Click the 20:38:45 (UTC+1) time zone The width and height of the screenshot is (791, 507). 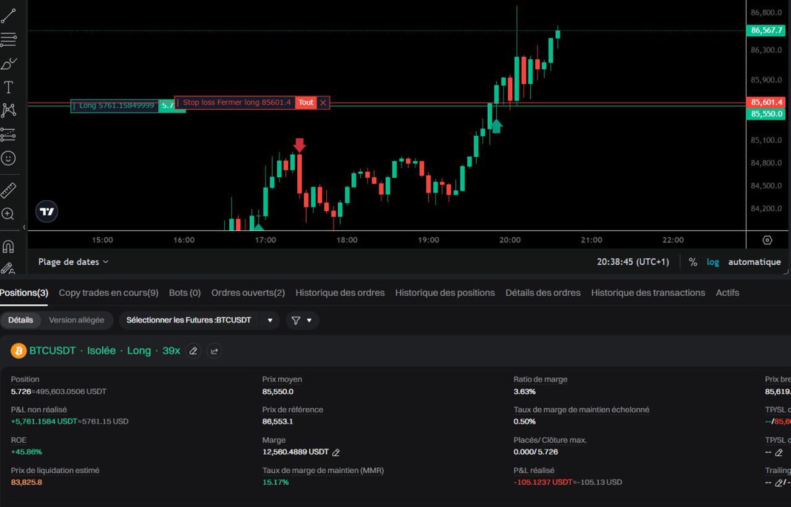tap(633, 261)
